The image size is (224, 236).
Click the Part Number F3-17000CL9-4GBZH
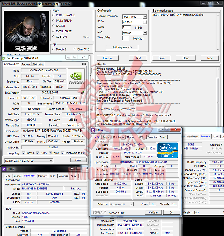[130, 233]
